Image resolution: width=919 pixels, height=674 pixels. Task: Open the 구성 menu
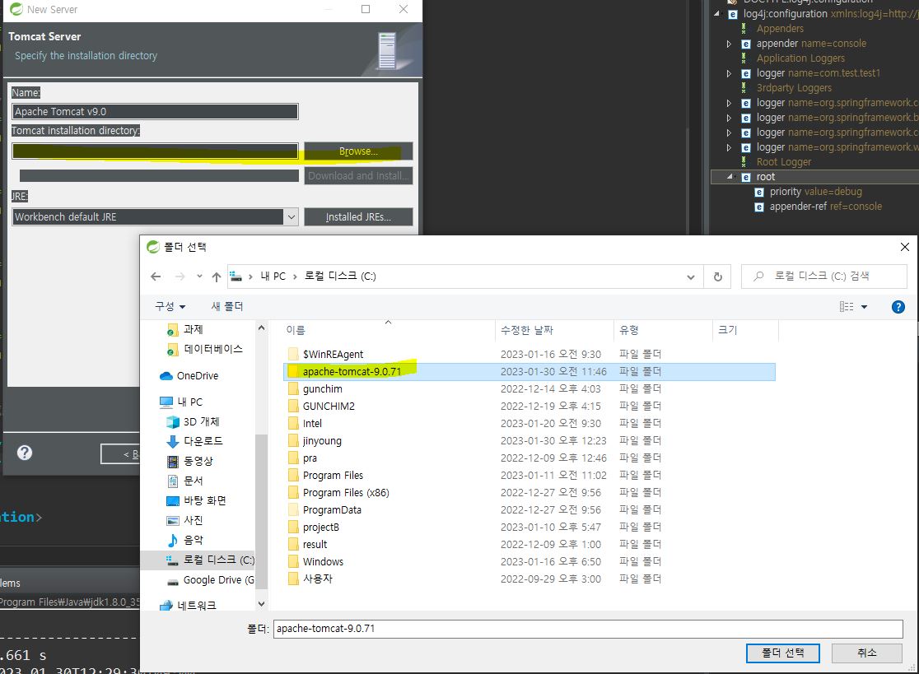[x=170, y=306]
